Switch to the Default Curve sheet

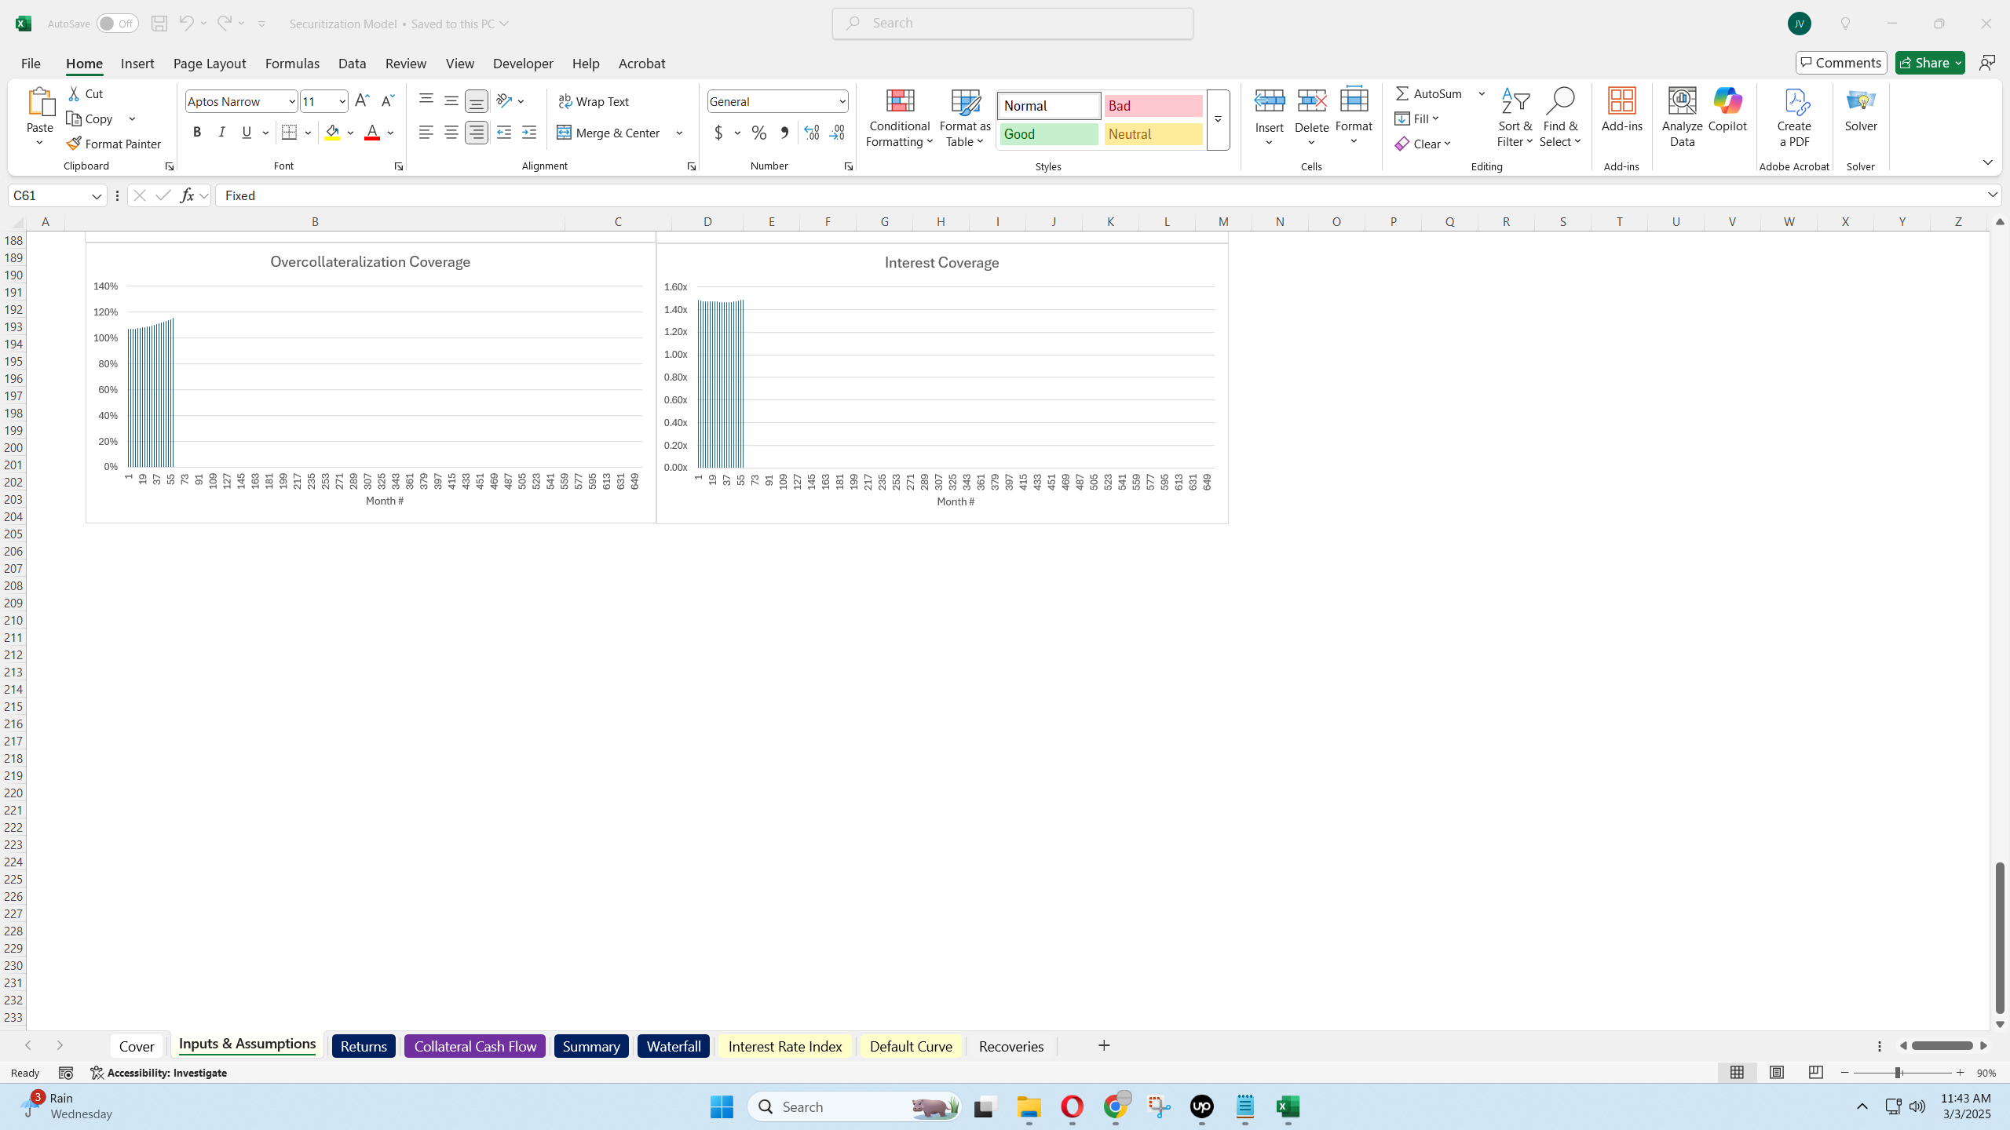[911, 1046]
